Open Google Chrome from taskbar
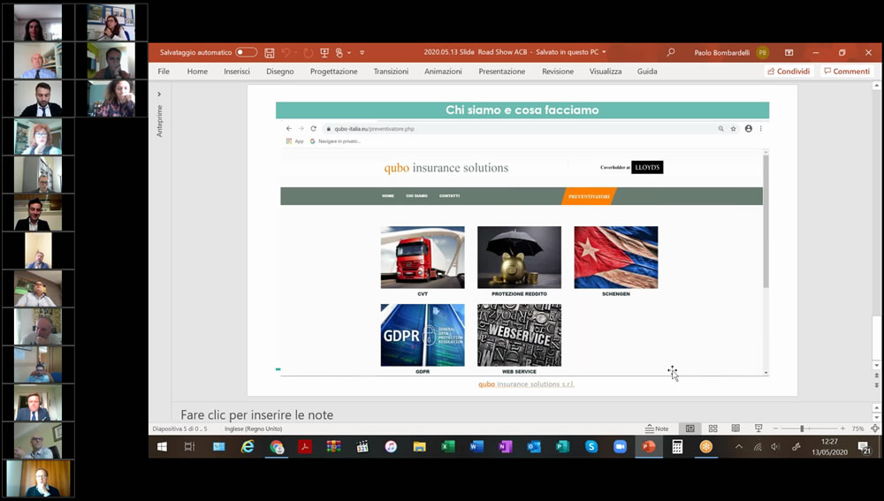Screen dimensions: 884x501 pyautogui.click(x=276, y=447)
